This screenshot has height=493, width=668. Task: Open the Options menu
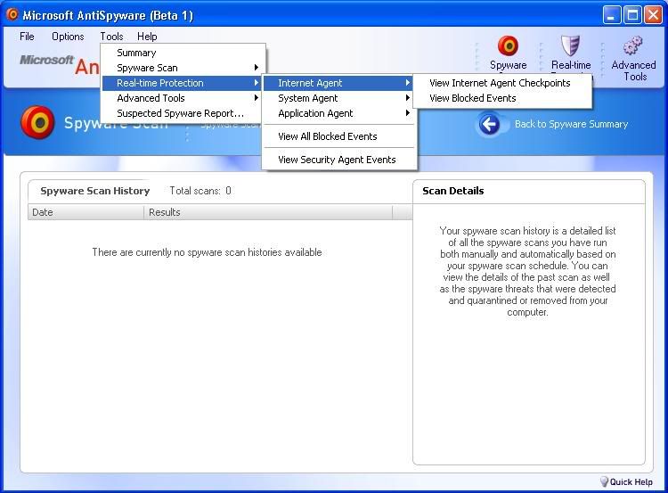pos(68,37)
